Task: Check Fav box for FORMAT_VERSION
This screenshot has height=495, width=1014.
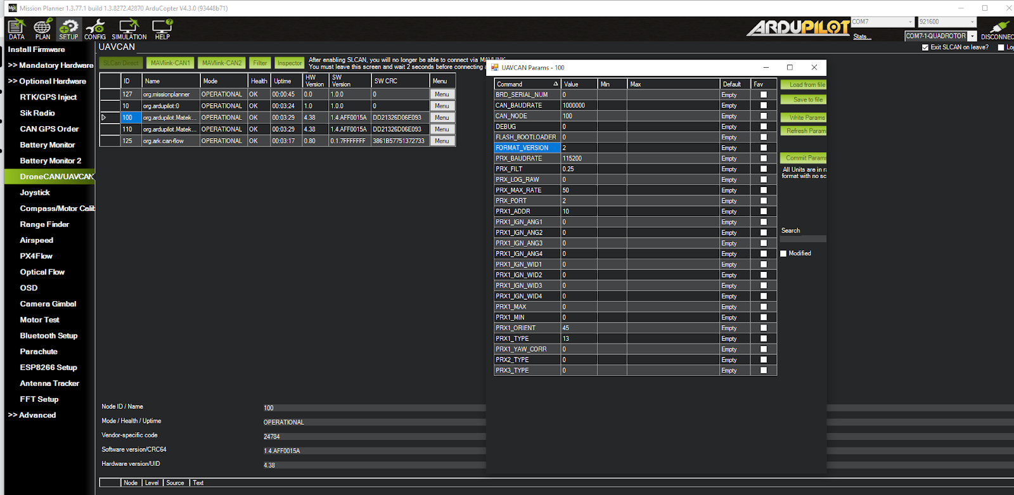Action: point(764,148)
